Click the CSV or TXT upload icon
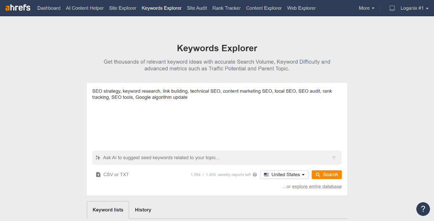The width and height of the screenshot is (434, 221). (x=98, y=175)
